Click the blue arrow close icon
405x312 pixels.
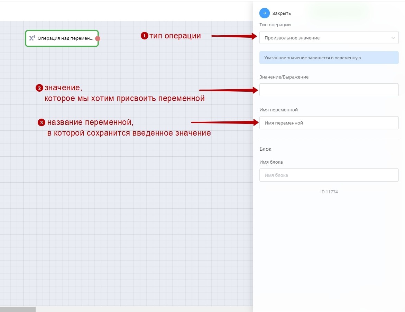264,13
